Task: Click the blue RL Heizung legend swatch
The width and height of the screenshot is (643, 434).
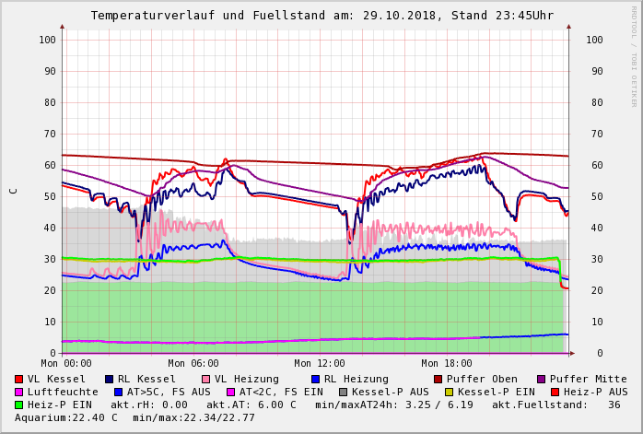Action: click(x=315, y=379)
